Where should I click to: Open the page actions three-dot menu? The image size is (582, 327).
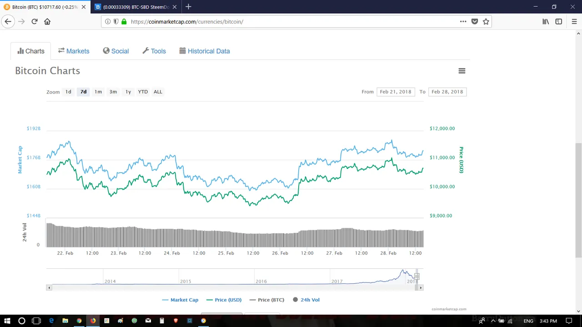click(x=463, y=21)
